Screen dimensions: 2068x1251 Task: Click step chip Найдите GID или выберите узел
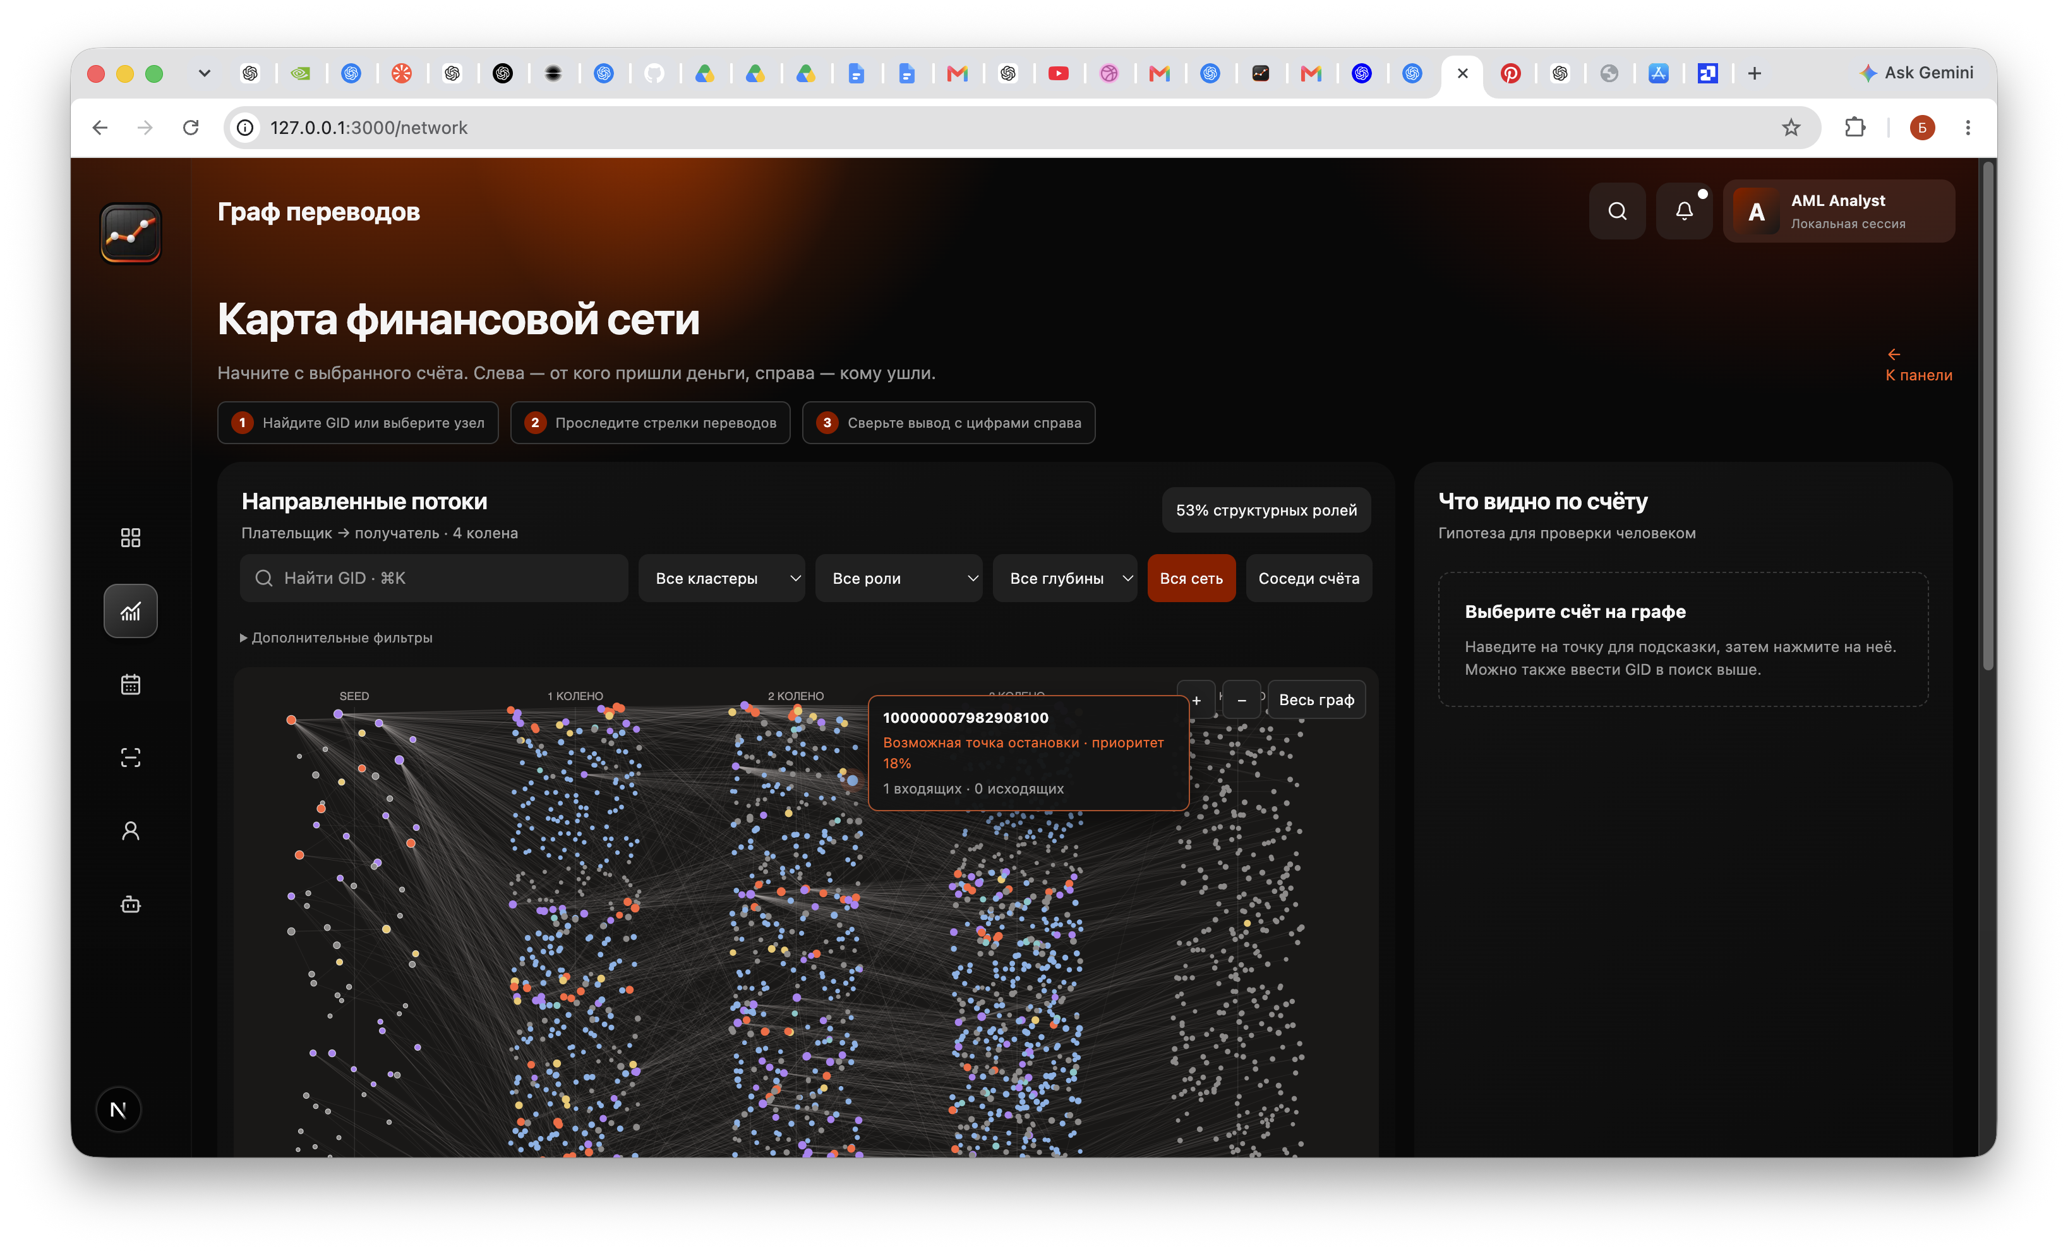pyautogui.click(x=358, y=422)
